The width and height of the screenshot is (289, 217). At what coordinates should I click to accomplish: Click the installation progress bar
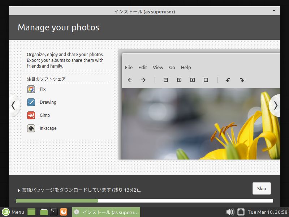(144, 201)
